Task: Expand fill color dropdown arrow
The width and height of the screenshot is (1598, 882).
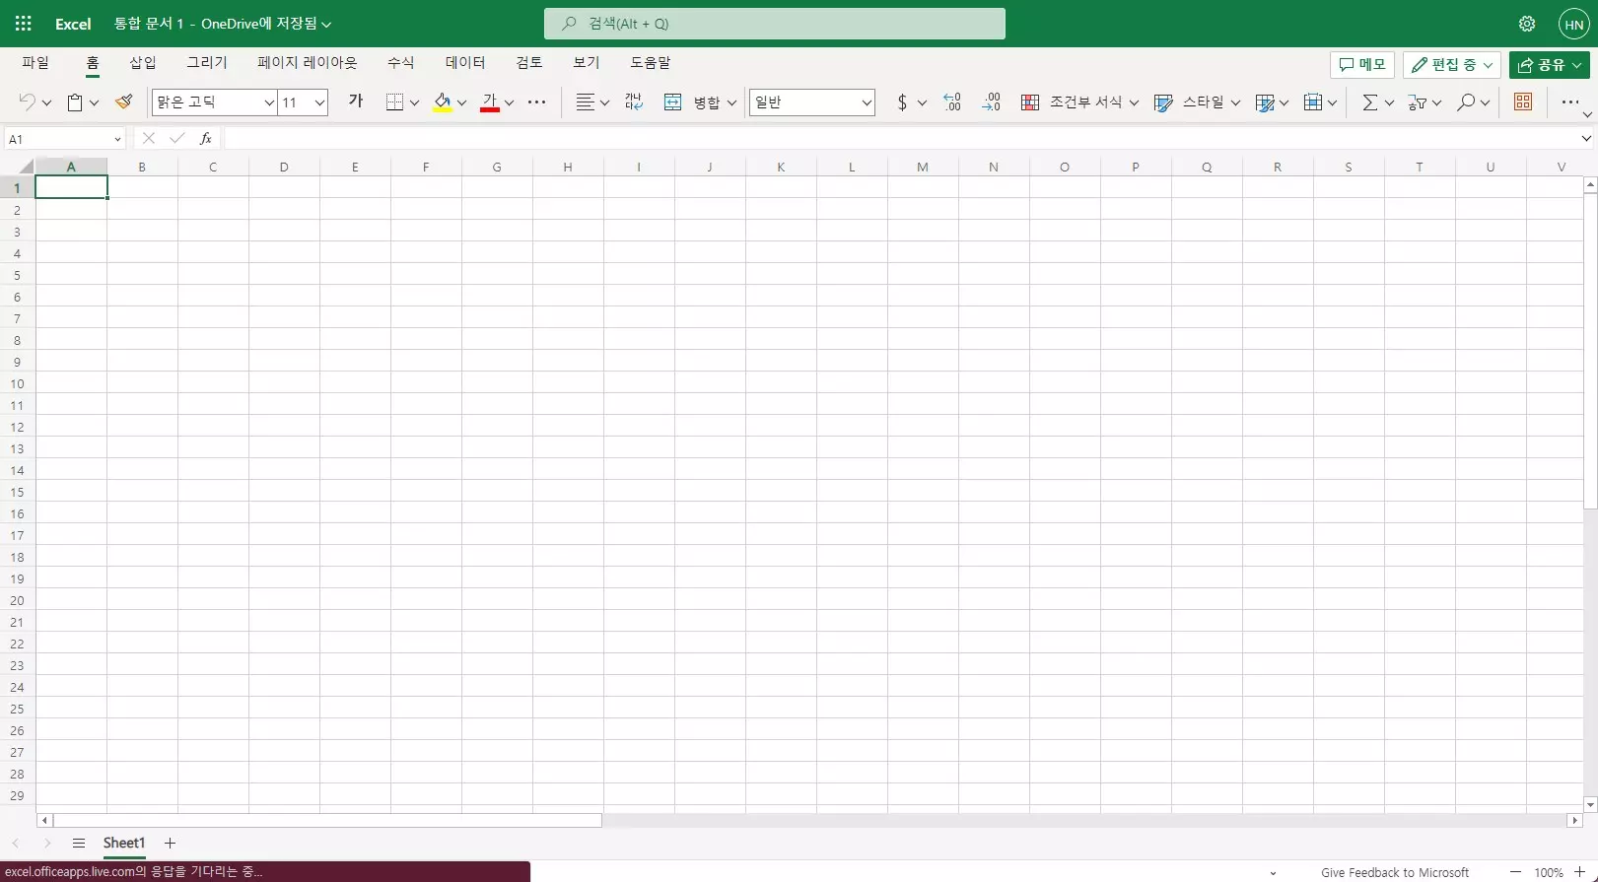Action: pyautogui.click(x=461, y=102)
